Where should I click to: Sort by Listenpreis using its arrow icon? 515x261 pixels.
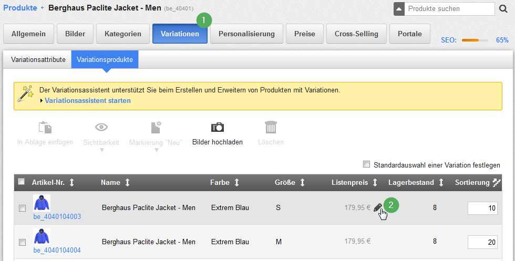[x=375, y=183]
